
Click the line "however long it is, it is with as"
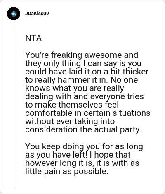coord(82,163)
